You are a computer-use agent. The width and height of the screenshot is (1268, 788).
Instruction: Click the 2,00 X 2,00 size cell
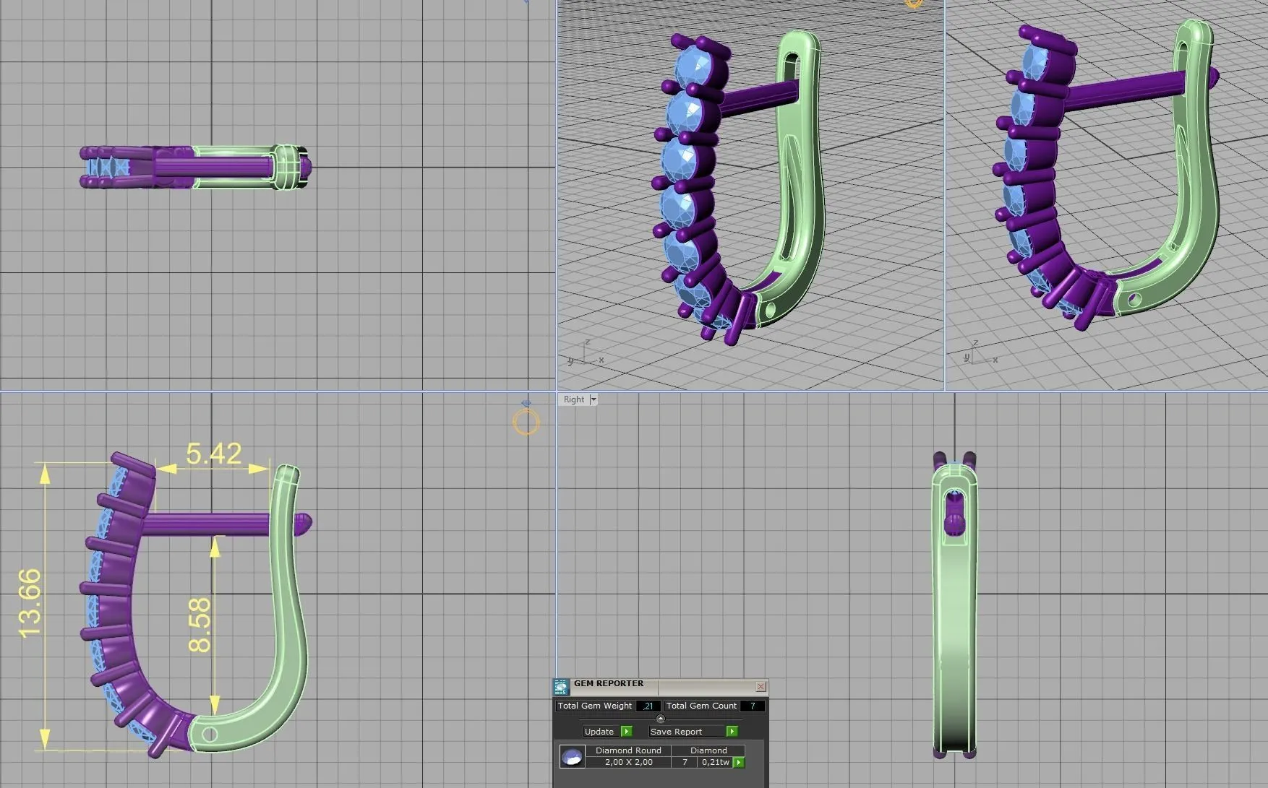(627, 762)
